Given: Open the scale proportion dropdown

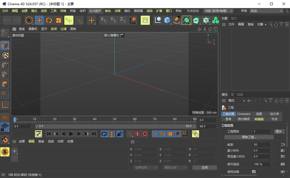Looking at the screenshot, I should [175, 167].
